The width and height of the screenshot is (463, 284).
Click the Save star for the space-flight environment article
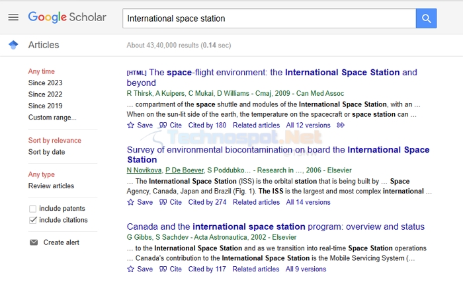click(x=130, y=125)
